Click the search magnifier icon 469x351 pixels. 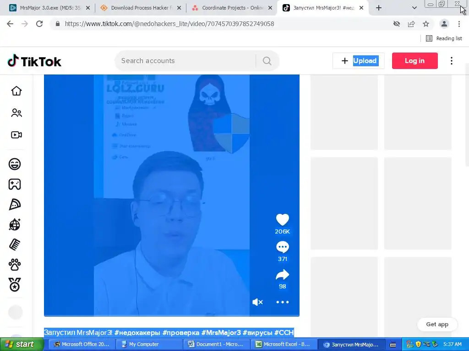pyautogui.click(x=267, y=61)
